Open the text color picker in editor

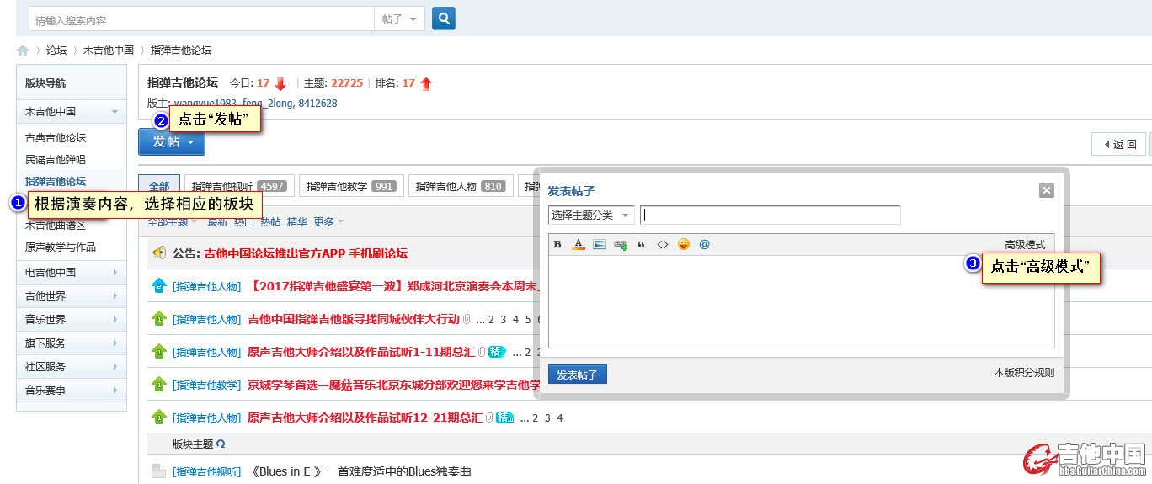click(579, 245)
